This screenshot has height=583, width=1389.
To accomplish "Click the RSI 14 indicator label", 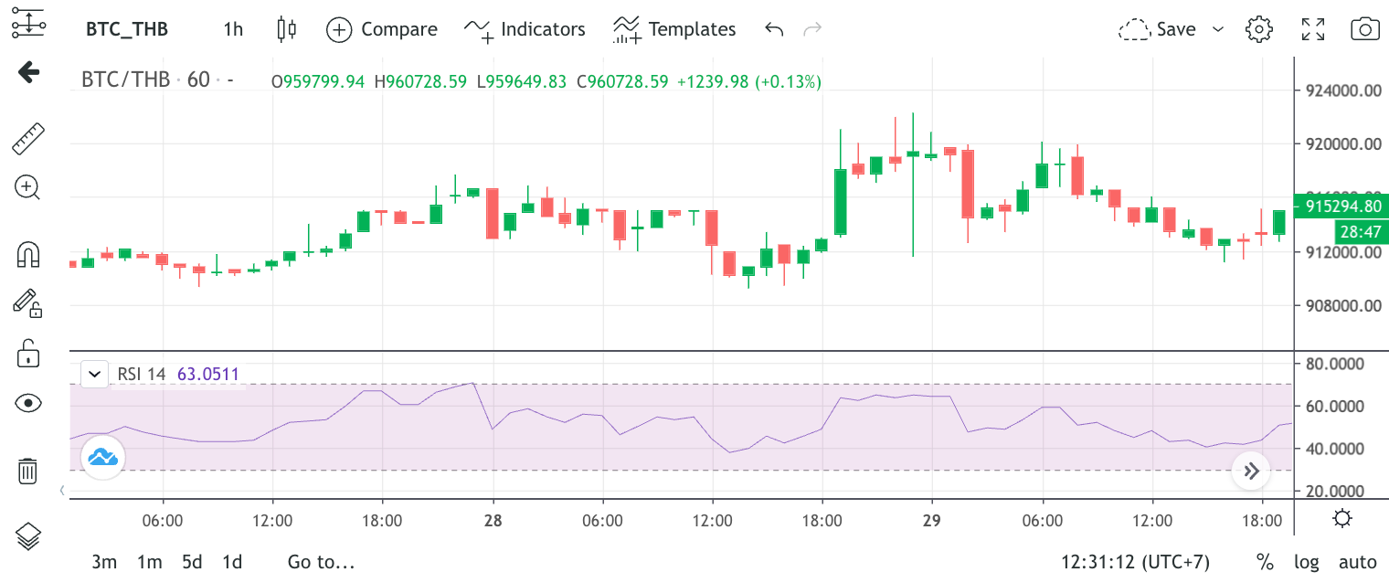I will click(x=141, y=374).
